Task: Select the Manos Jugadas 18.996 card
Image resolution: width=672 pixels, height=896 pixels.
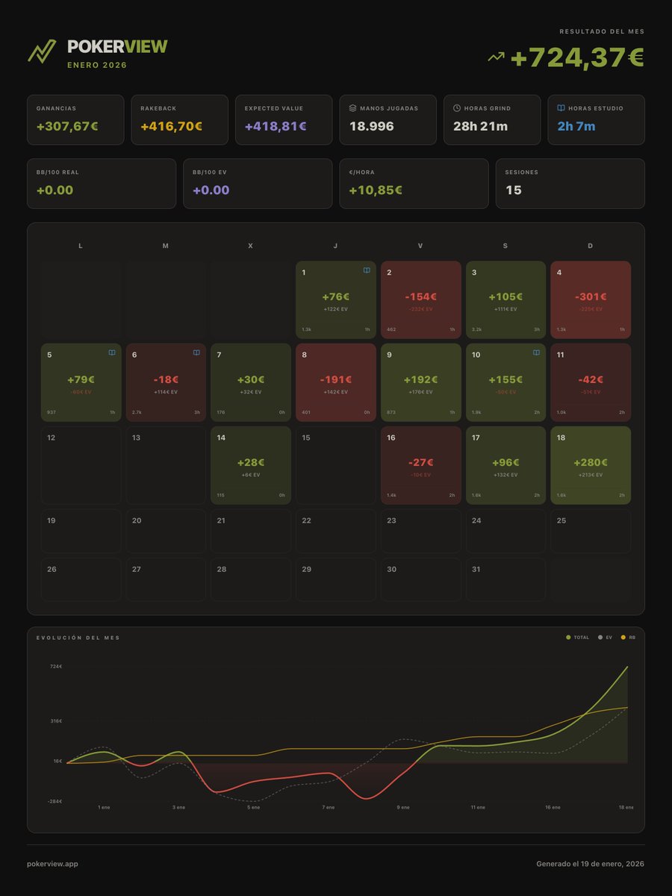Action: [388, 119]
